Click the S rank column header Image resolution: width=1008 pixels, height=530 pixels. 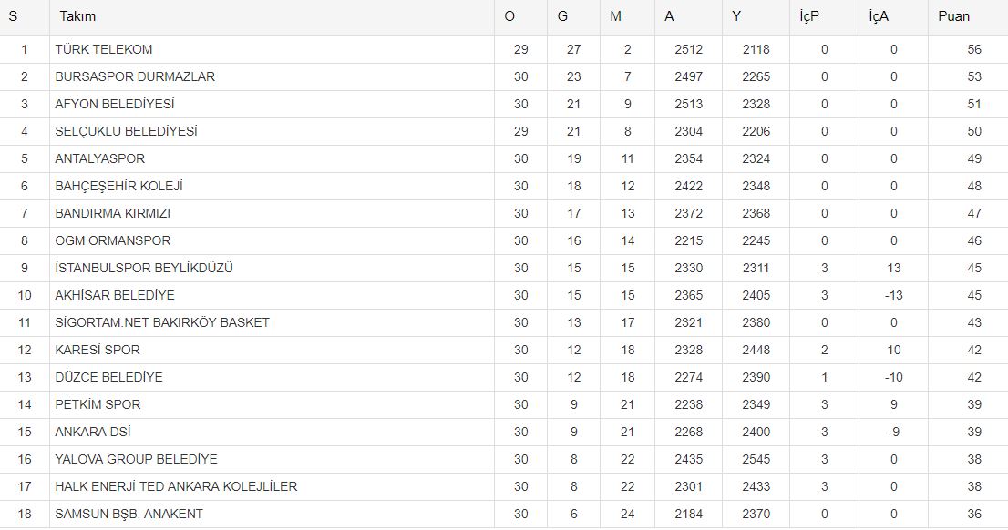point(13,16)
